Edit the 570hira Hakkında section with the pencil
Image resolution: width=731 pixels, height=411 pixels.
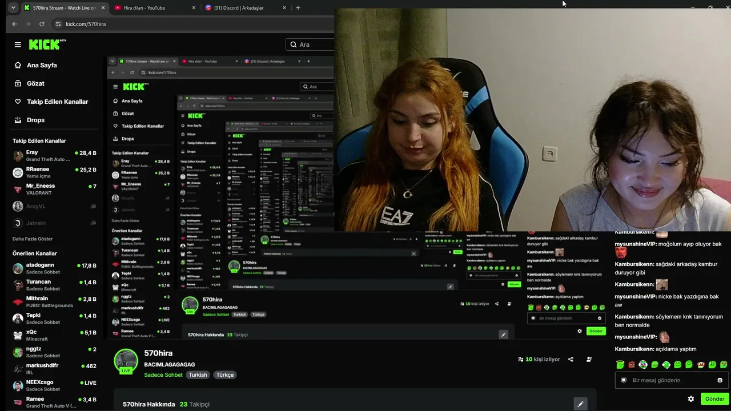pyautogui.click(x=580, y=404)
